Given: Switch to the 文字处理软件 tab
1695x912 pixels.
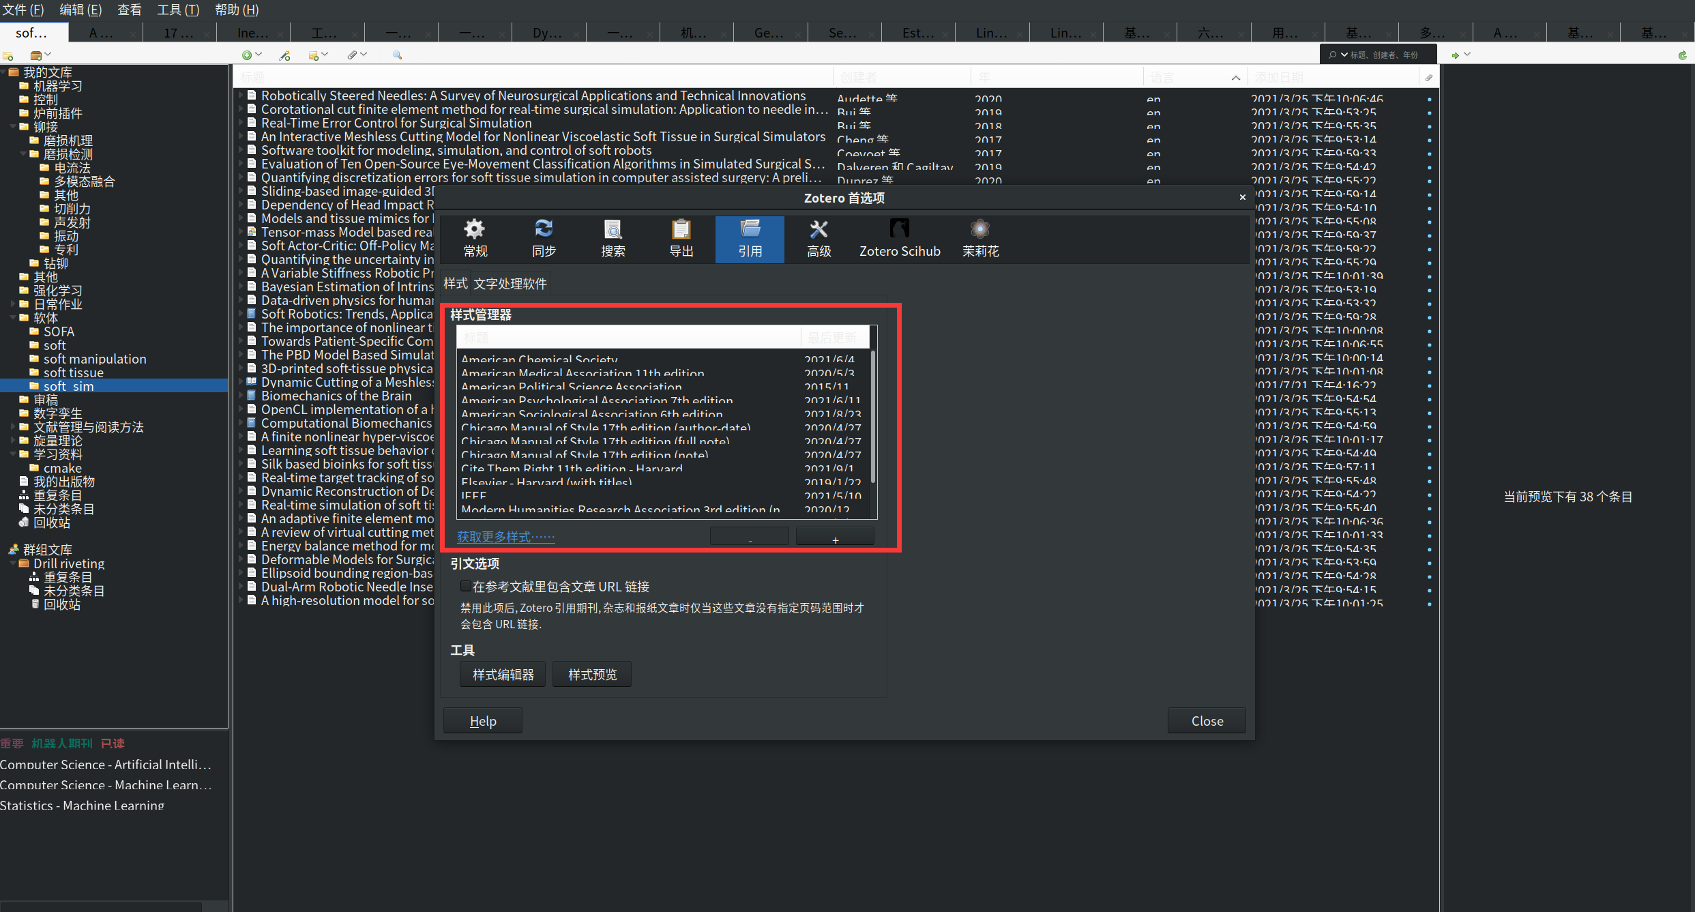Looking at the screenshot, I should pyautogui.click(x=510, y=284).
